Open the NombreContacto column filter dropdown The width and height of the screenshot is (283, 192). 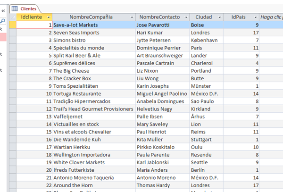[x=186, y=17]
